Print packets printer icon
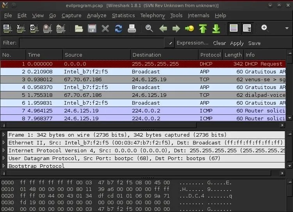 point(132,29)
